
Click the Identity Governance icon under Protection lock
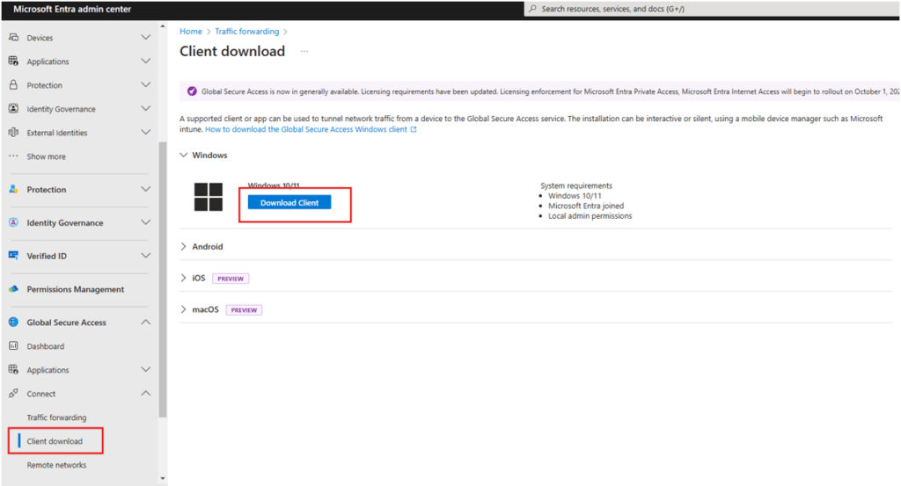(x=13, y=108)
